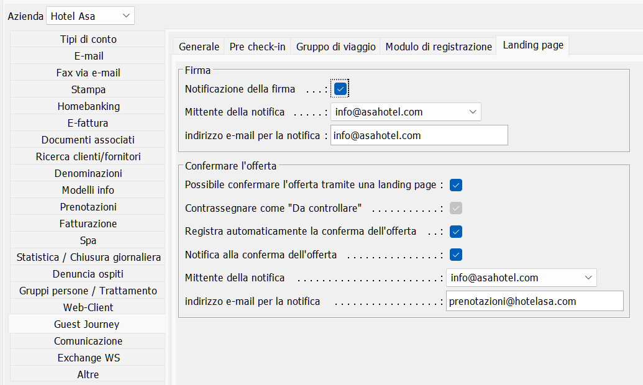Go to Denuncia ospiti settings
This screenshot has height=385, width=643.
[x=88, y=274]
